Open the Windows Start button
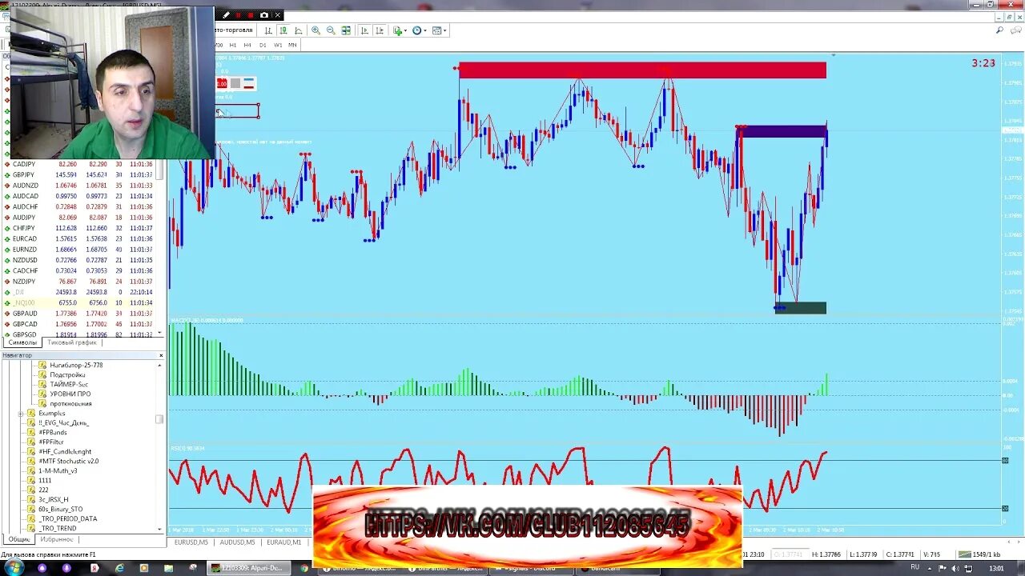 (x=14, y=567)
